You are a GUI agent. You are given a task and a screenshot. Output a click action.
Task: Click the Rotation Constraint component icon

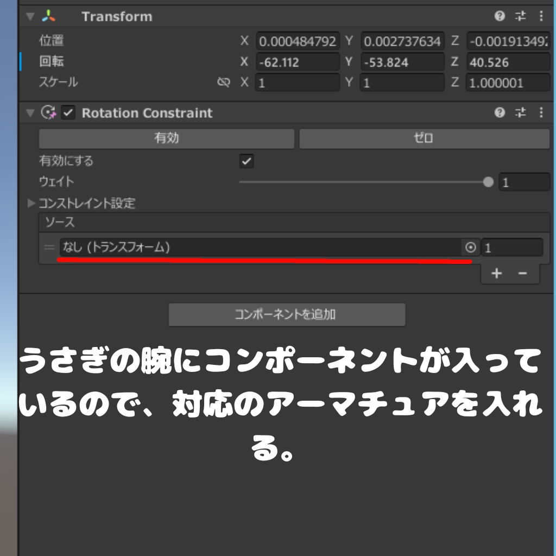click(x=48, y=112)
